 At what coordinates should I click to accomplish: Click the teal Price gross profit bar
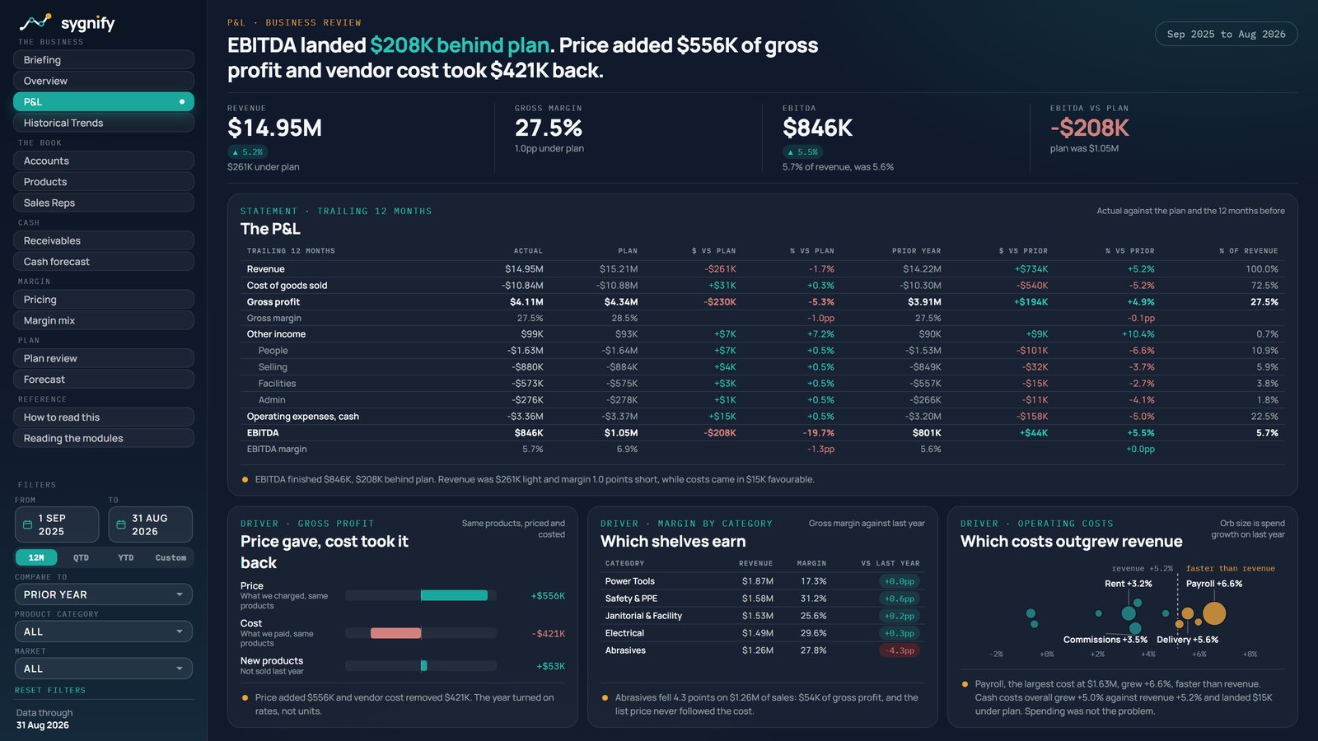pyautogui.click(x=454, y=595)
